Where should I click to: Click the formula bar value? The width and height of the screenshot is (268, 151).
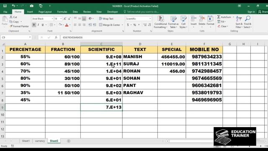72,37
